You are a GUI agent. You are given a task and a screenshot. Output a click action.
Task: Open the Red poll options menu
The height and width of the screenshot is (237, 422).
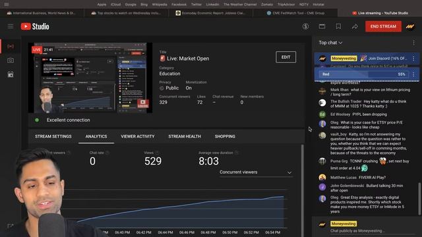(413, 74)
